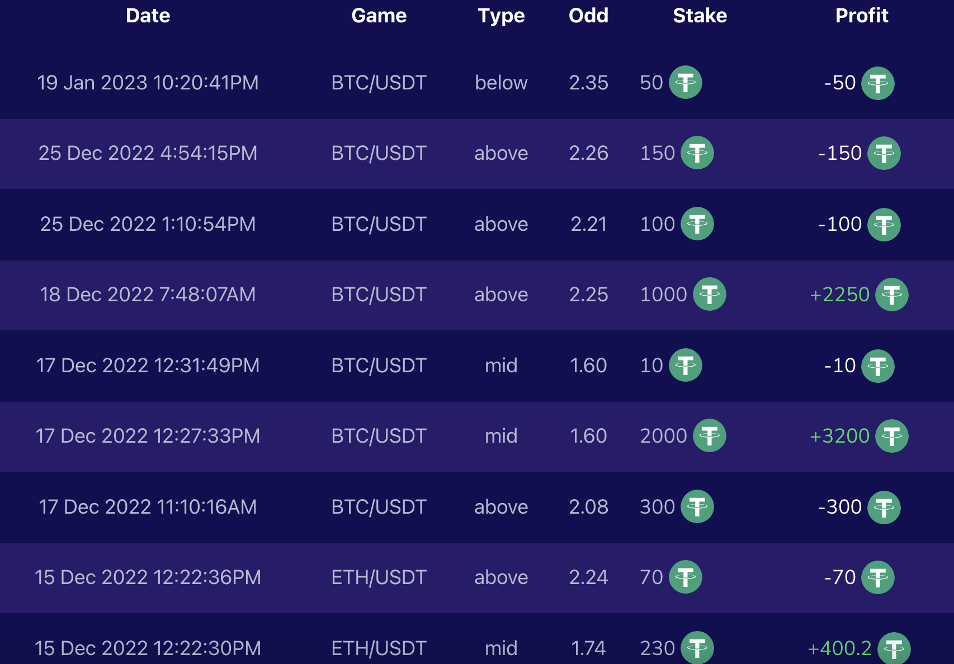Click the Tether icon beside stake 10
954x664 pixels.
pyautogui.click(x=686, y=365)
